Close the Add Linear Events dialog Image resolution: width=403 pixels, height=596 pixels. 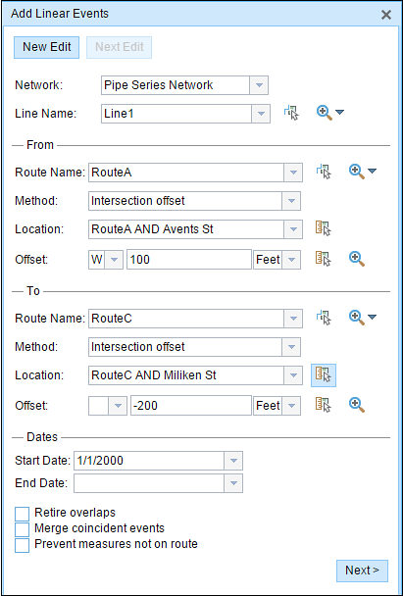pos(386,15)
